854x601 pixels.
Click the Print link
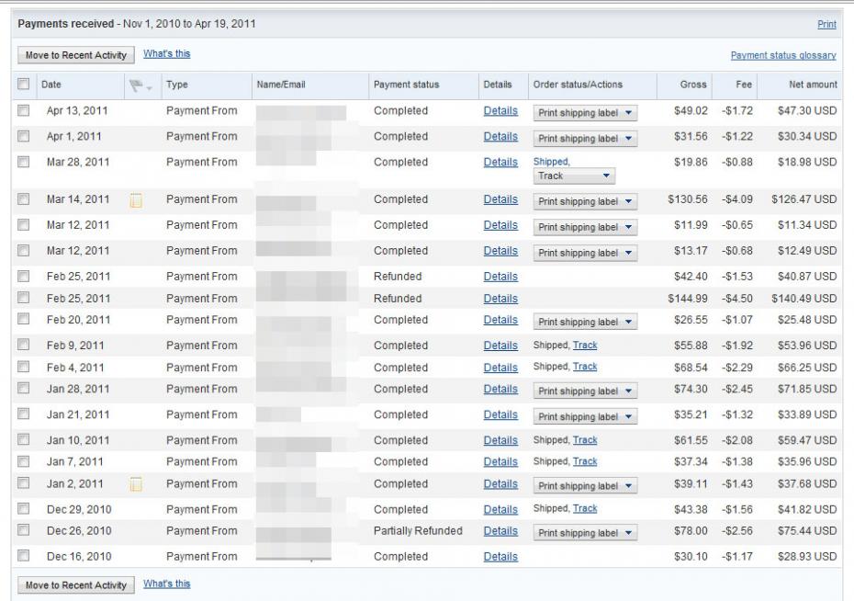[x=826, y=24]
